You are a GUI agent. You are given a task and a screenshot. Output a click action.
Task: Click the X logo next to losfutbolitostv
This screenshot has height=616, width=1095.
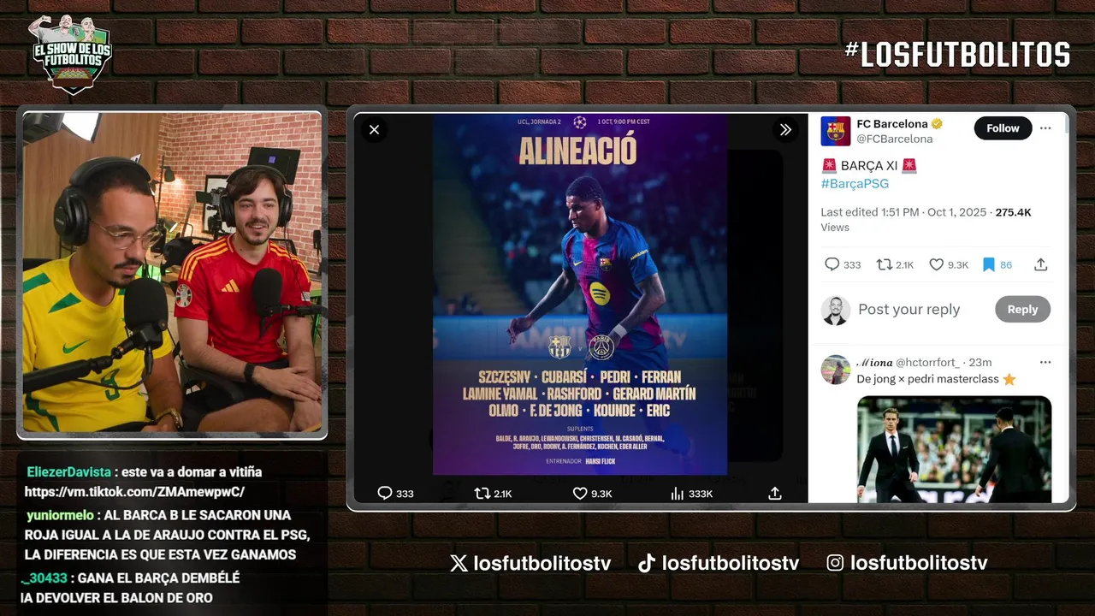click(x=459, y=563)
